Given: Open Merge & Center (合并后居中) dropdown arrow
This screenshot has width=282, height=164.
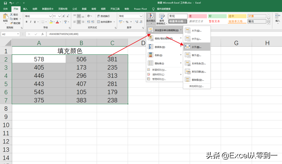Looking at the screenshot, I should (x=114, y=22).
